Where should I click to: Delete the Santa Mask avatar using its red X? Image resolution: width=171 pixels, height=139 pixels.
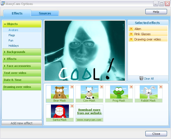(x=72, y=106)
